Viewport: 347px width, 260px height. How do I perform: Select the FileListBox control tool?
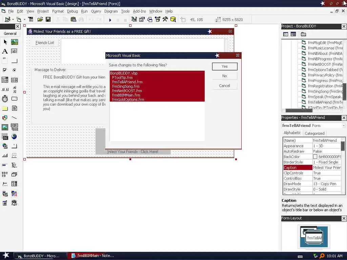point(14,108)
